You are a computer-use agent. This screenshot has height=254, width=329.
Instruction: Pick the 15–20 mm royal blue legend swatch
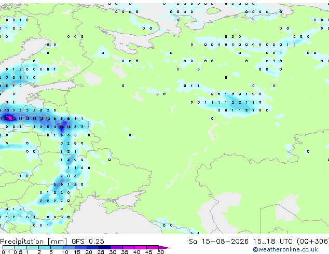tap(80, 247)
